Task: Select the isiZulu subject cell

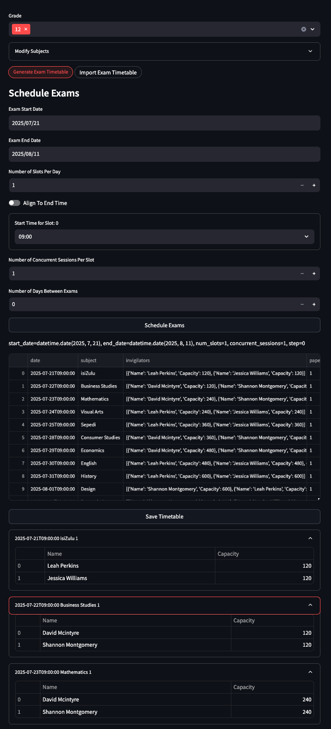Action: pos(101,373)
